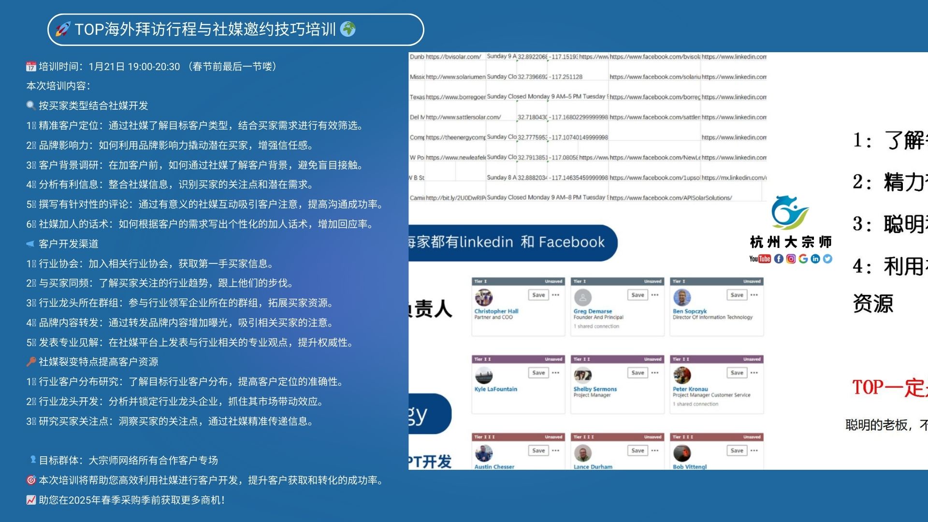This screenshot has height=522, width=928.
Task: Click the rocket emoji in the title
Action: coord(63,29)
